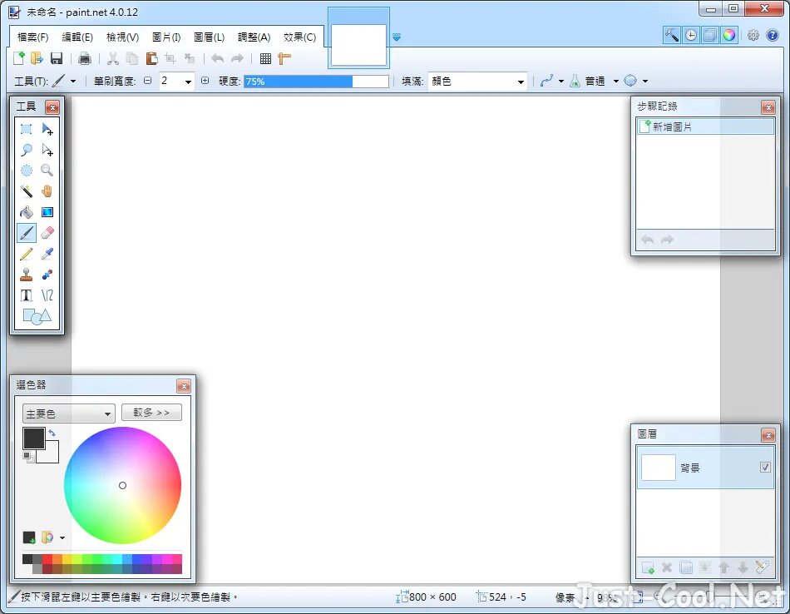Open the View (檢視) menu
790x614 pixels.
(x=122, y=37)
